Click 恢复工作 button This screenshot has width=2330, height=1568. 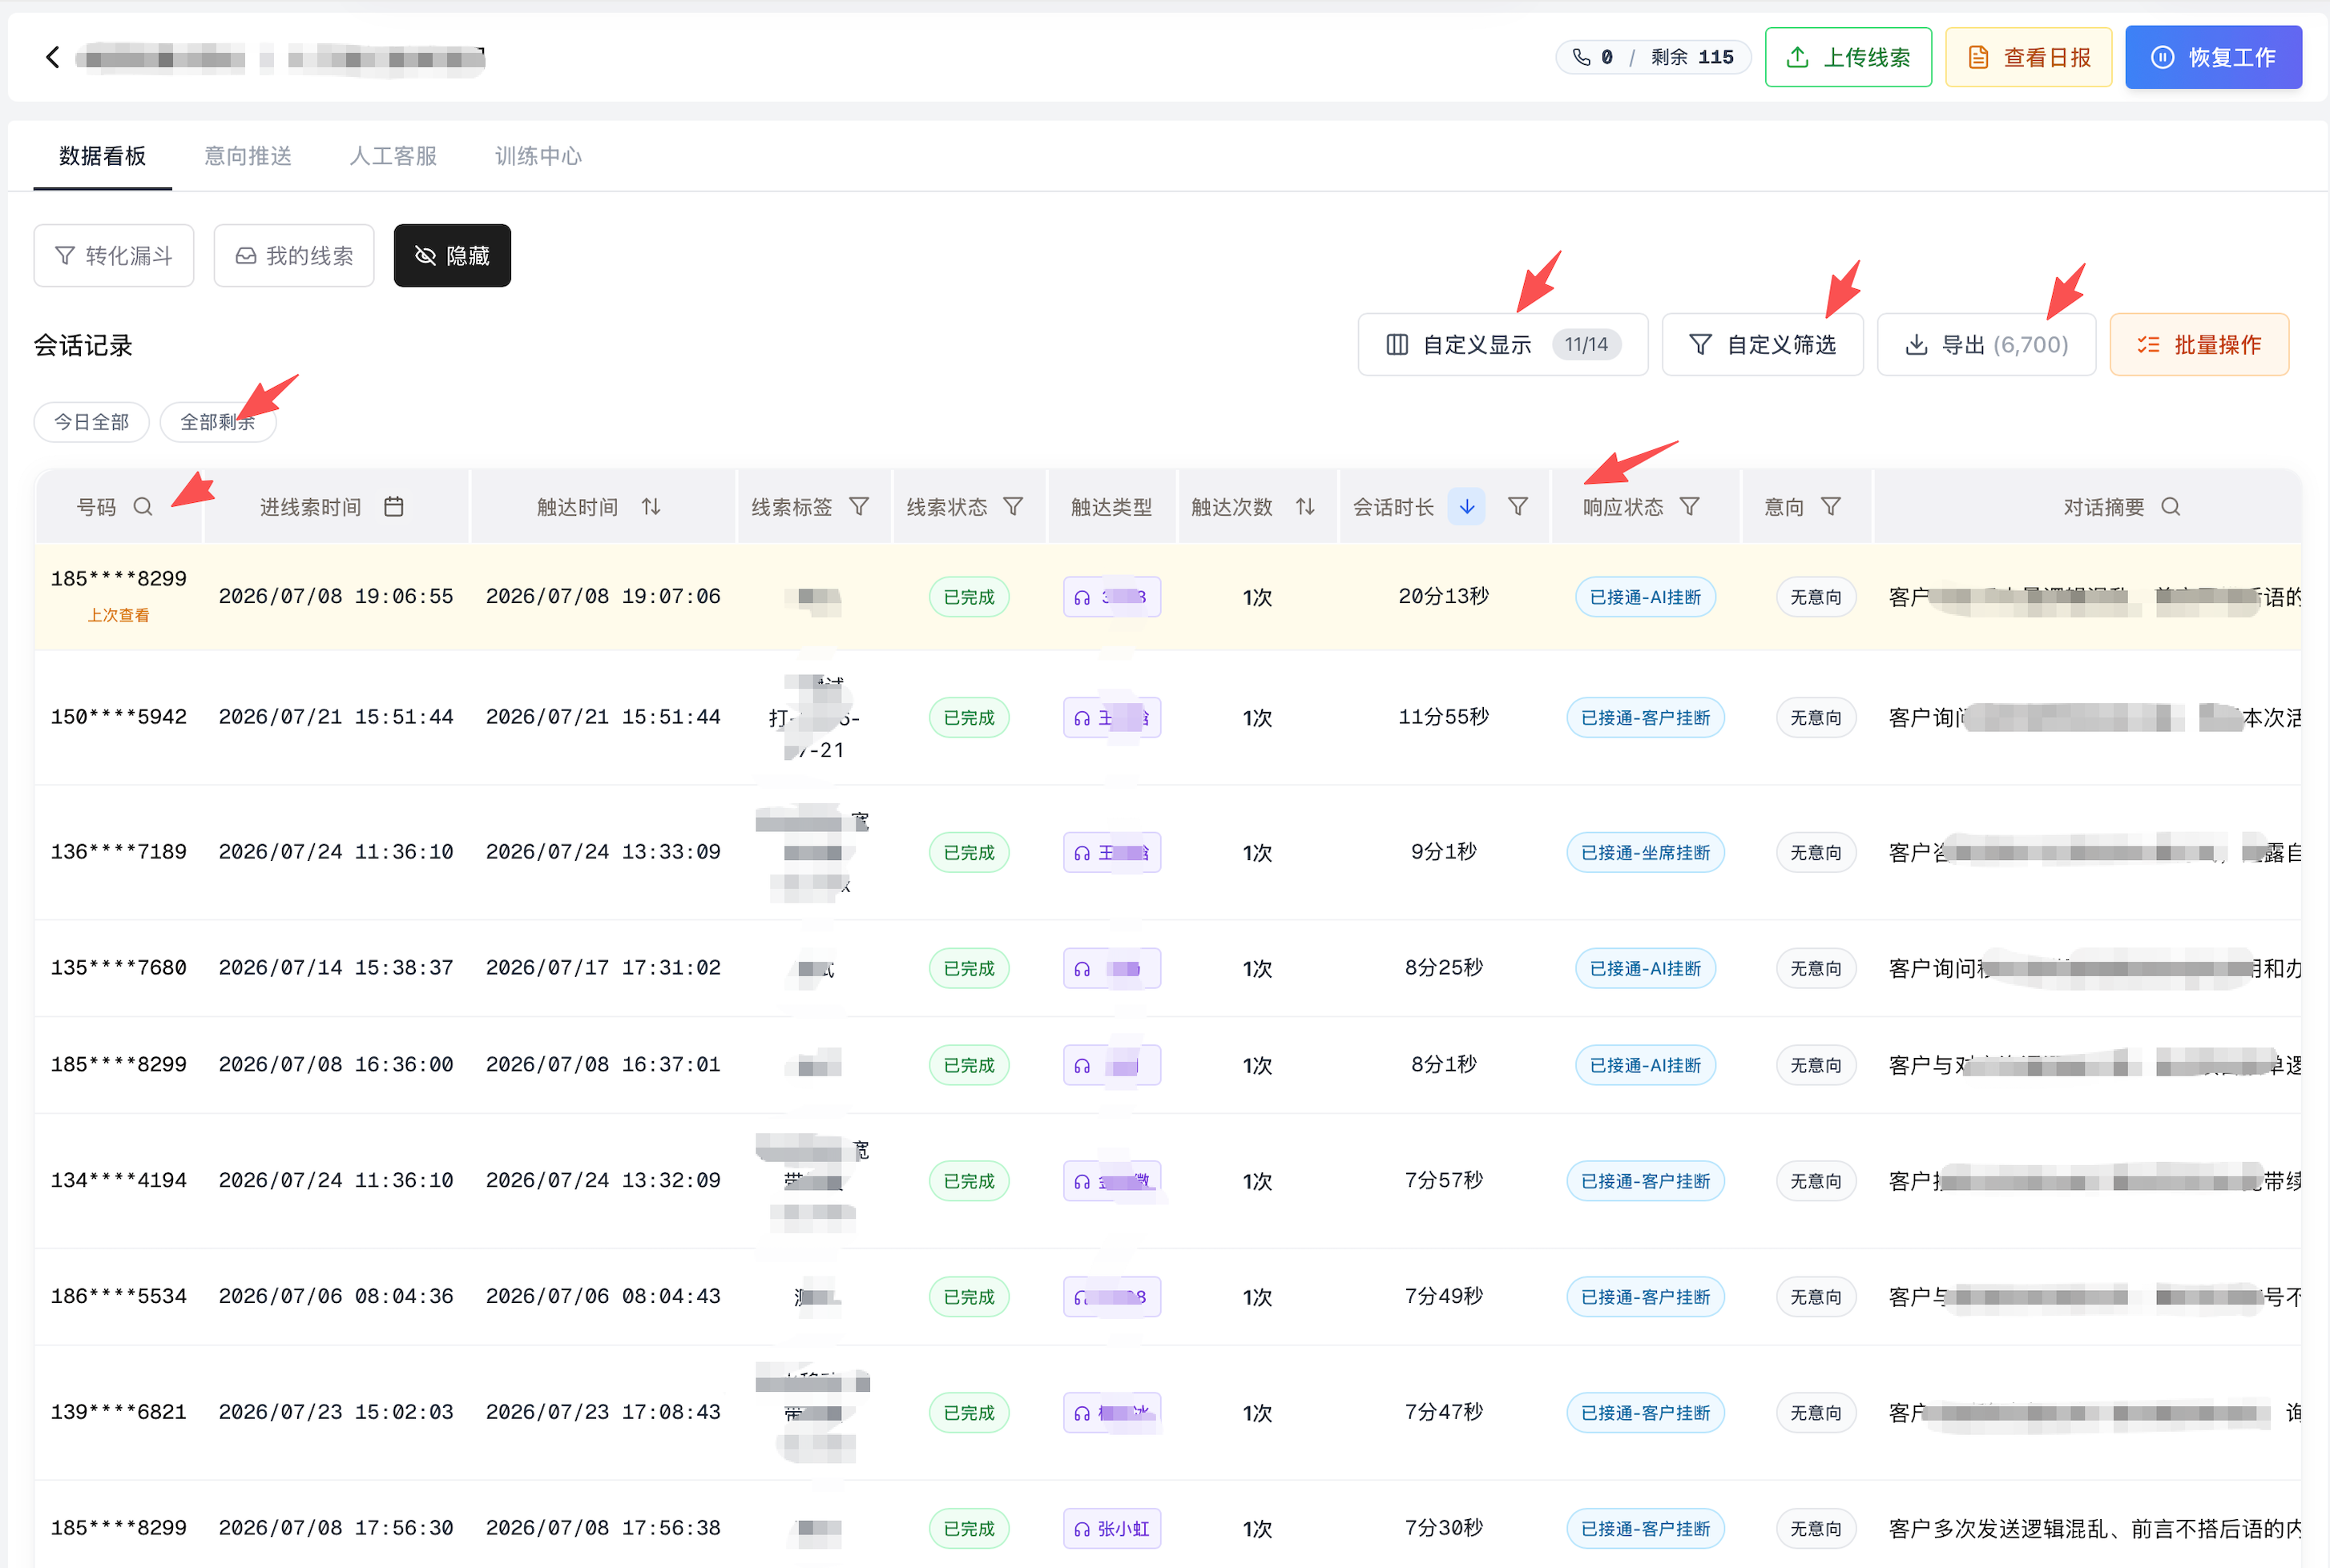click(x=2213, y=57)
